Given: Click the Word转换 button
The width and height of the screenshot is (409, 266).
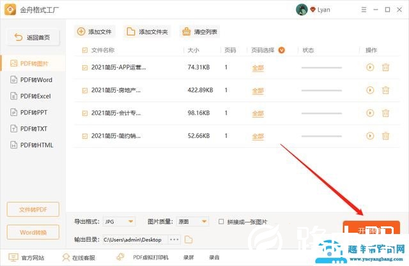Looking at the screenshot, I should tap(33, 232).
